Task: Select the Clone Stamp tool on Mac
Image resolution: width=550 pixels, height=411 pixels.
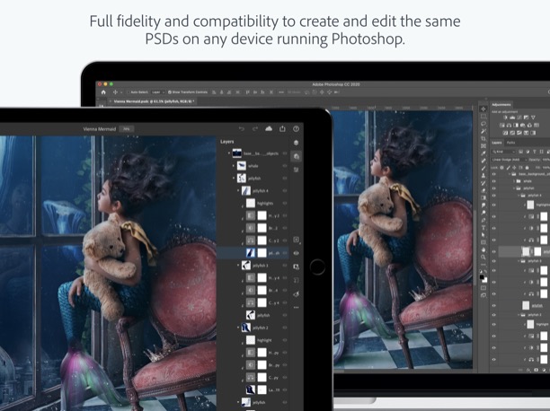Action: tap(483, 176)
